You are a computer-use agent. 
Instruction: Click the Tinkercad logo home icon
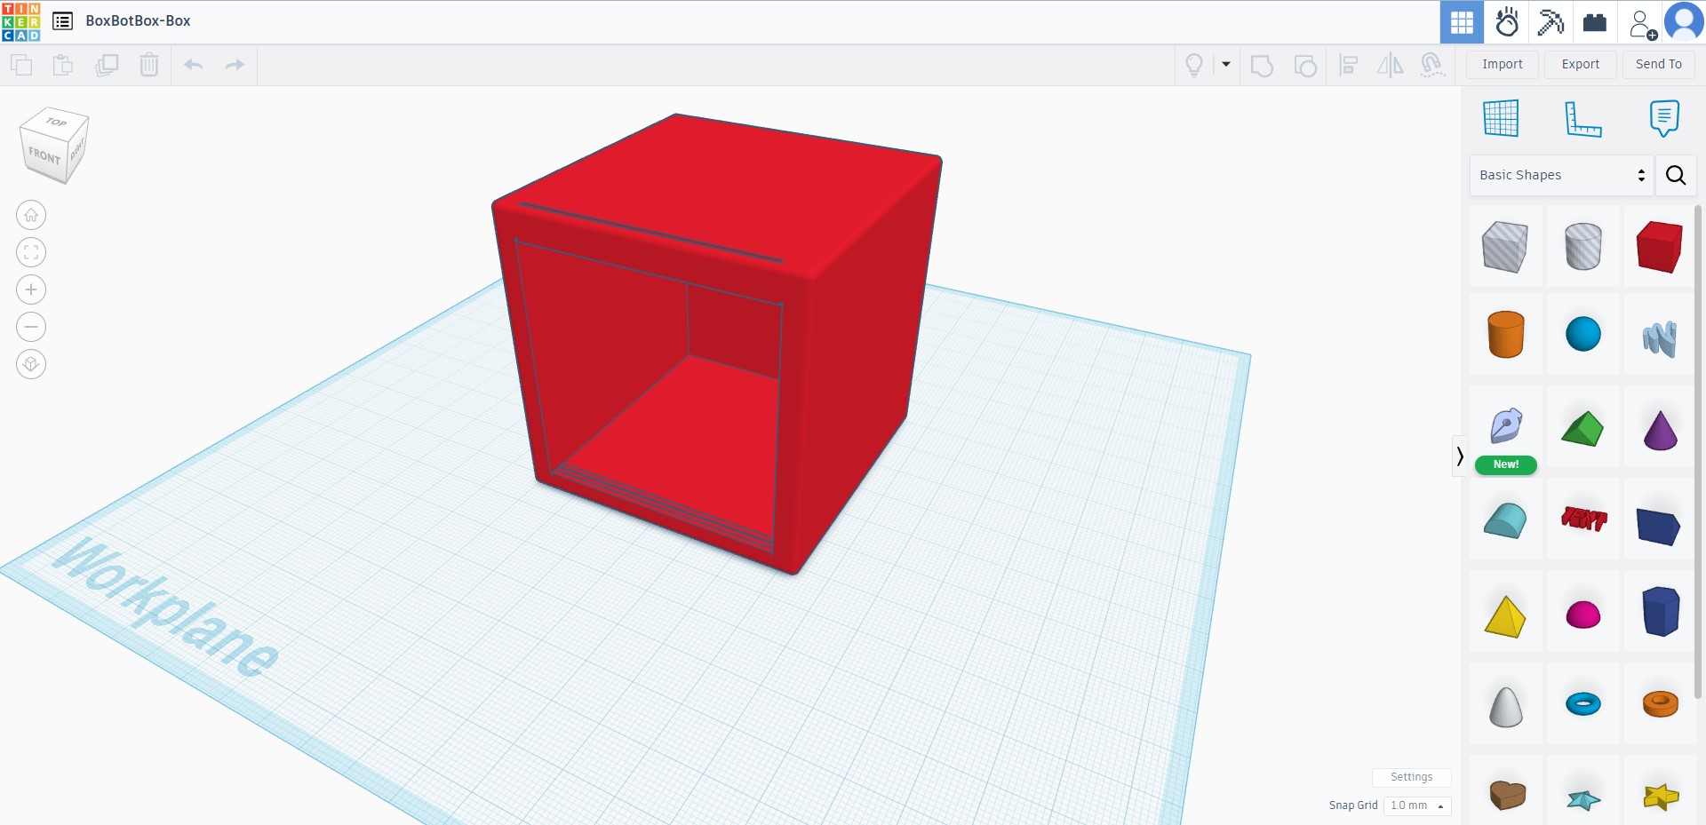coord(21,22)
